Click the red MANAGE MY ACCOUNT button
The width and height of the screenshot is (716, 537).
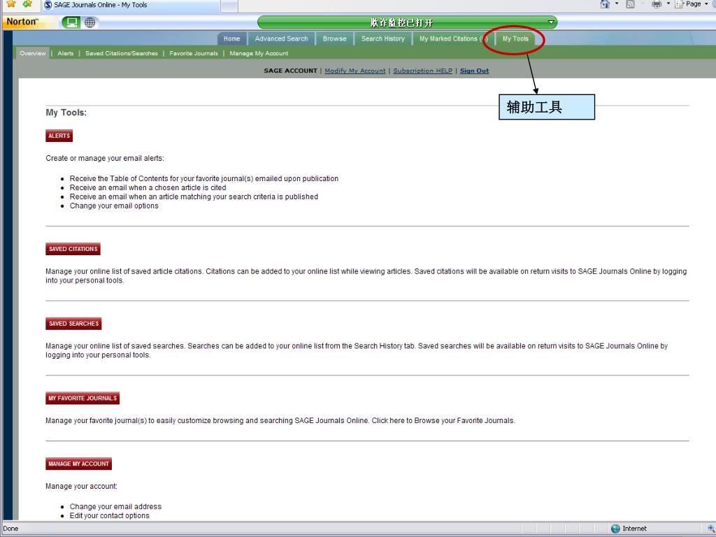pos(78,464)
